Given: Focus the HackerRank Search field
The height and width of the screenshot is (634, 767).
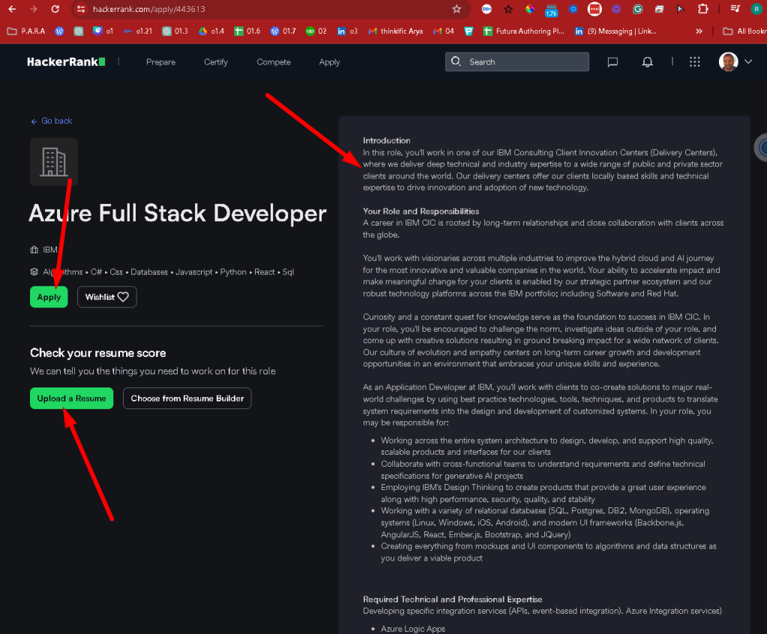Looking at the screenshot, I should [517, 61].
